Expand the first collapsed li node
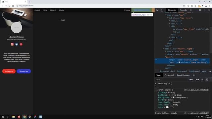The height and width of the screenshot is (119, 212). (x=170, y=20)
